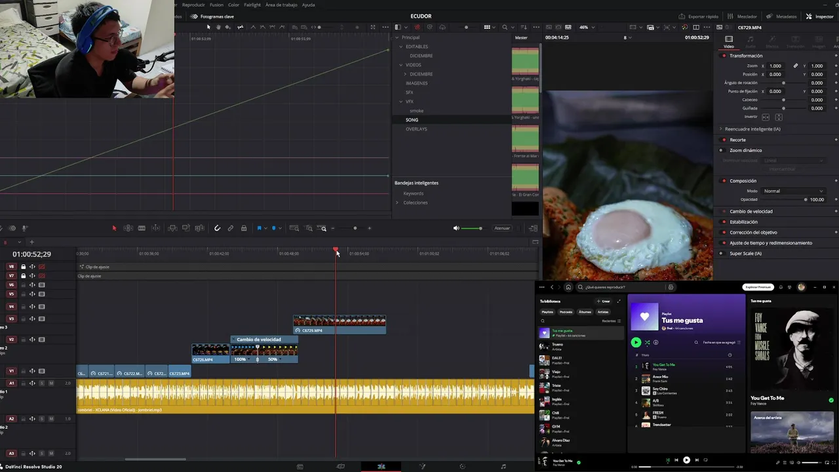Image resolution: width=839 pixels, height=472 pixels.
Task: Select the red arrow selection tool in timeline toolbar
Action: pyautogui.click(x=114, y=228)
